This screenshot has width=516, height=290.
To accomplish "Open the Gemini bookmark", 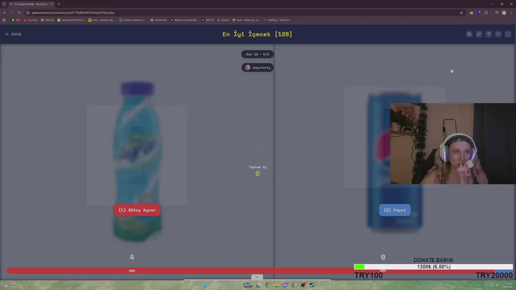I will click(223, 20).
